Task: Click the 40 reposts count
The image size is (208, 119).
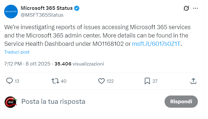Action: (63, 81)
